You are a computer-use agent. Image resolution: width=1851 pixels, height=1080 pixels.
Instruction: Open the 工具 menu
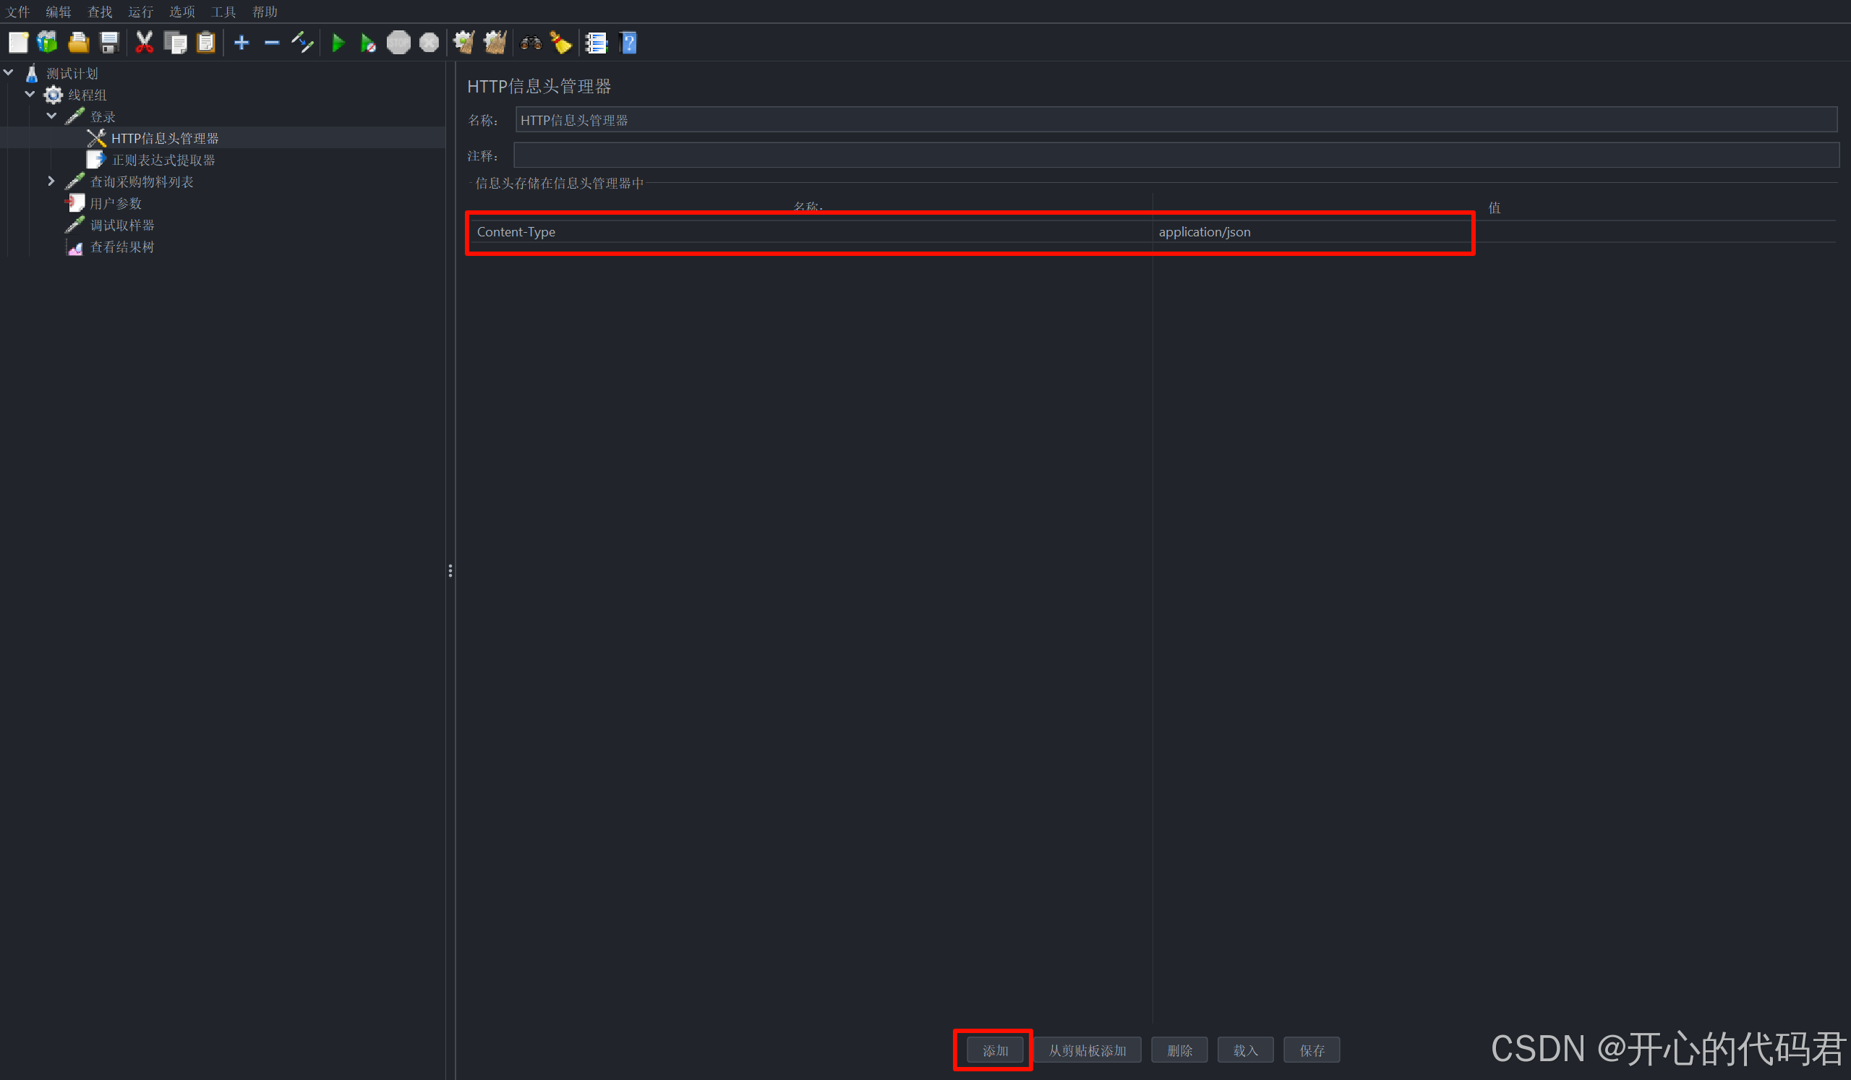click(x=223, y=11)
